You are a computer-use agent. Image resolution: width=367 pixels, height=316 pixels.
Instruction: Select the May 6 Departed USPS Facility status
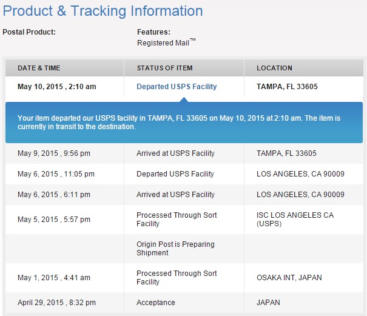pos(175,174)
